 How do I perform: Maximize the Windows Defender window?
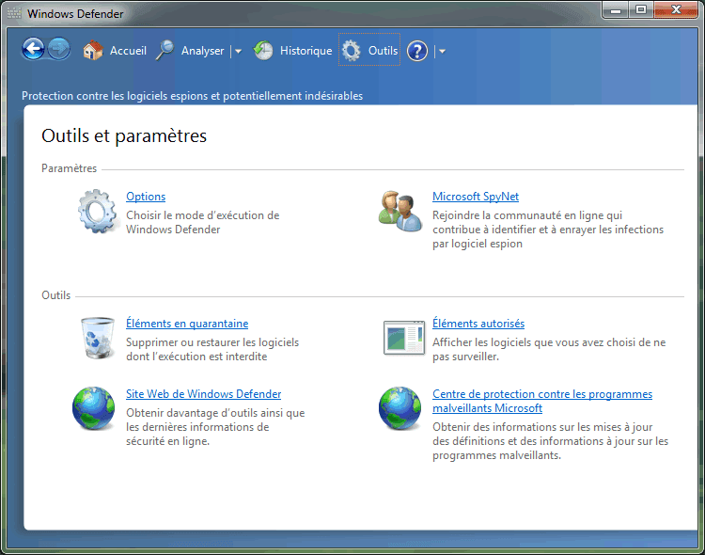tap(641, 10)
